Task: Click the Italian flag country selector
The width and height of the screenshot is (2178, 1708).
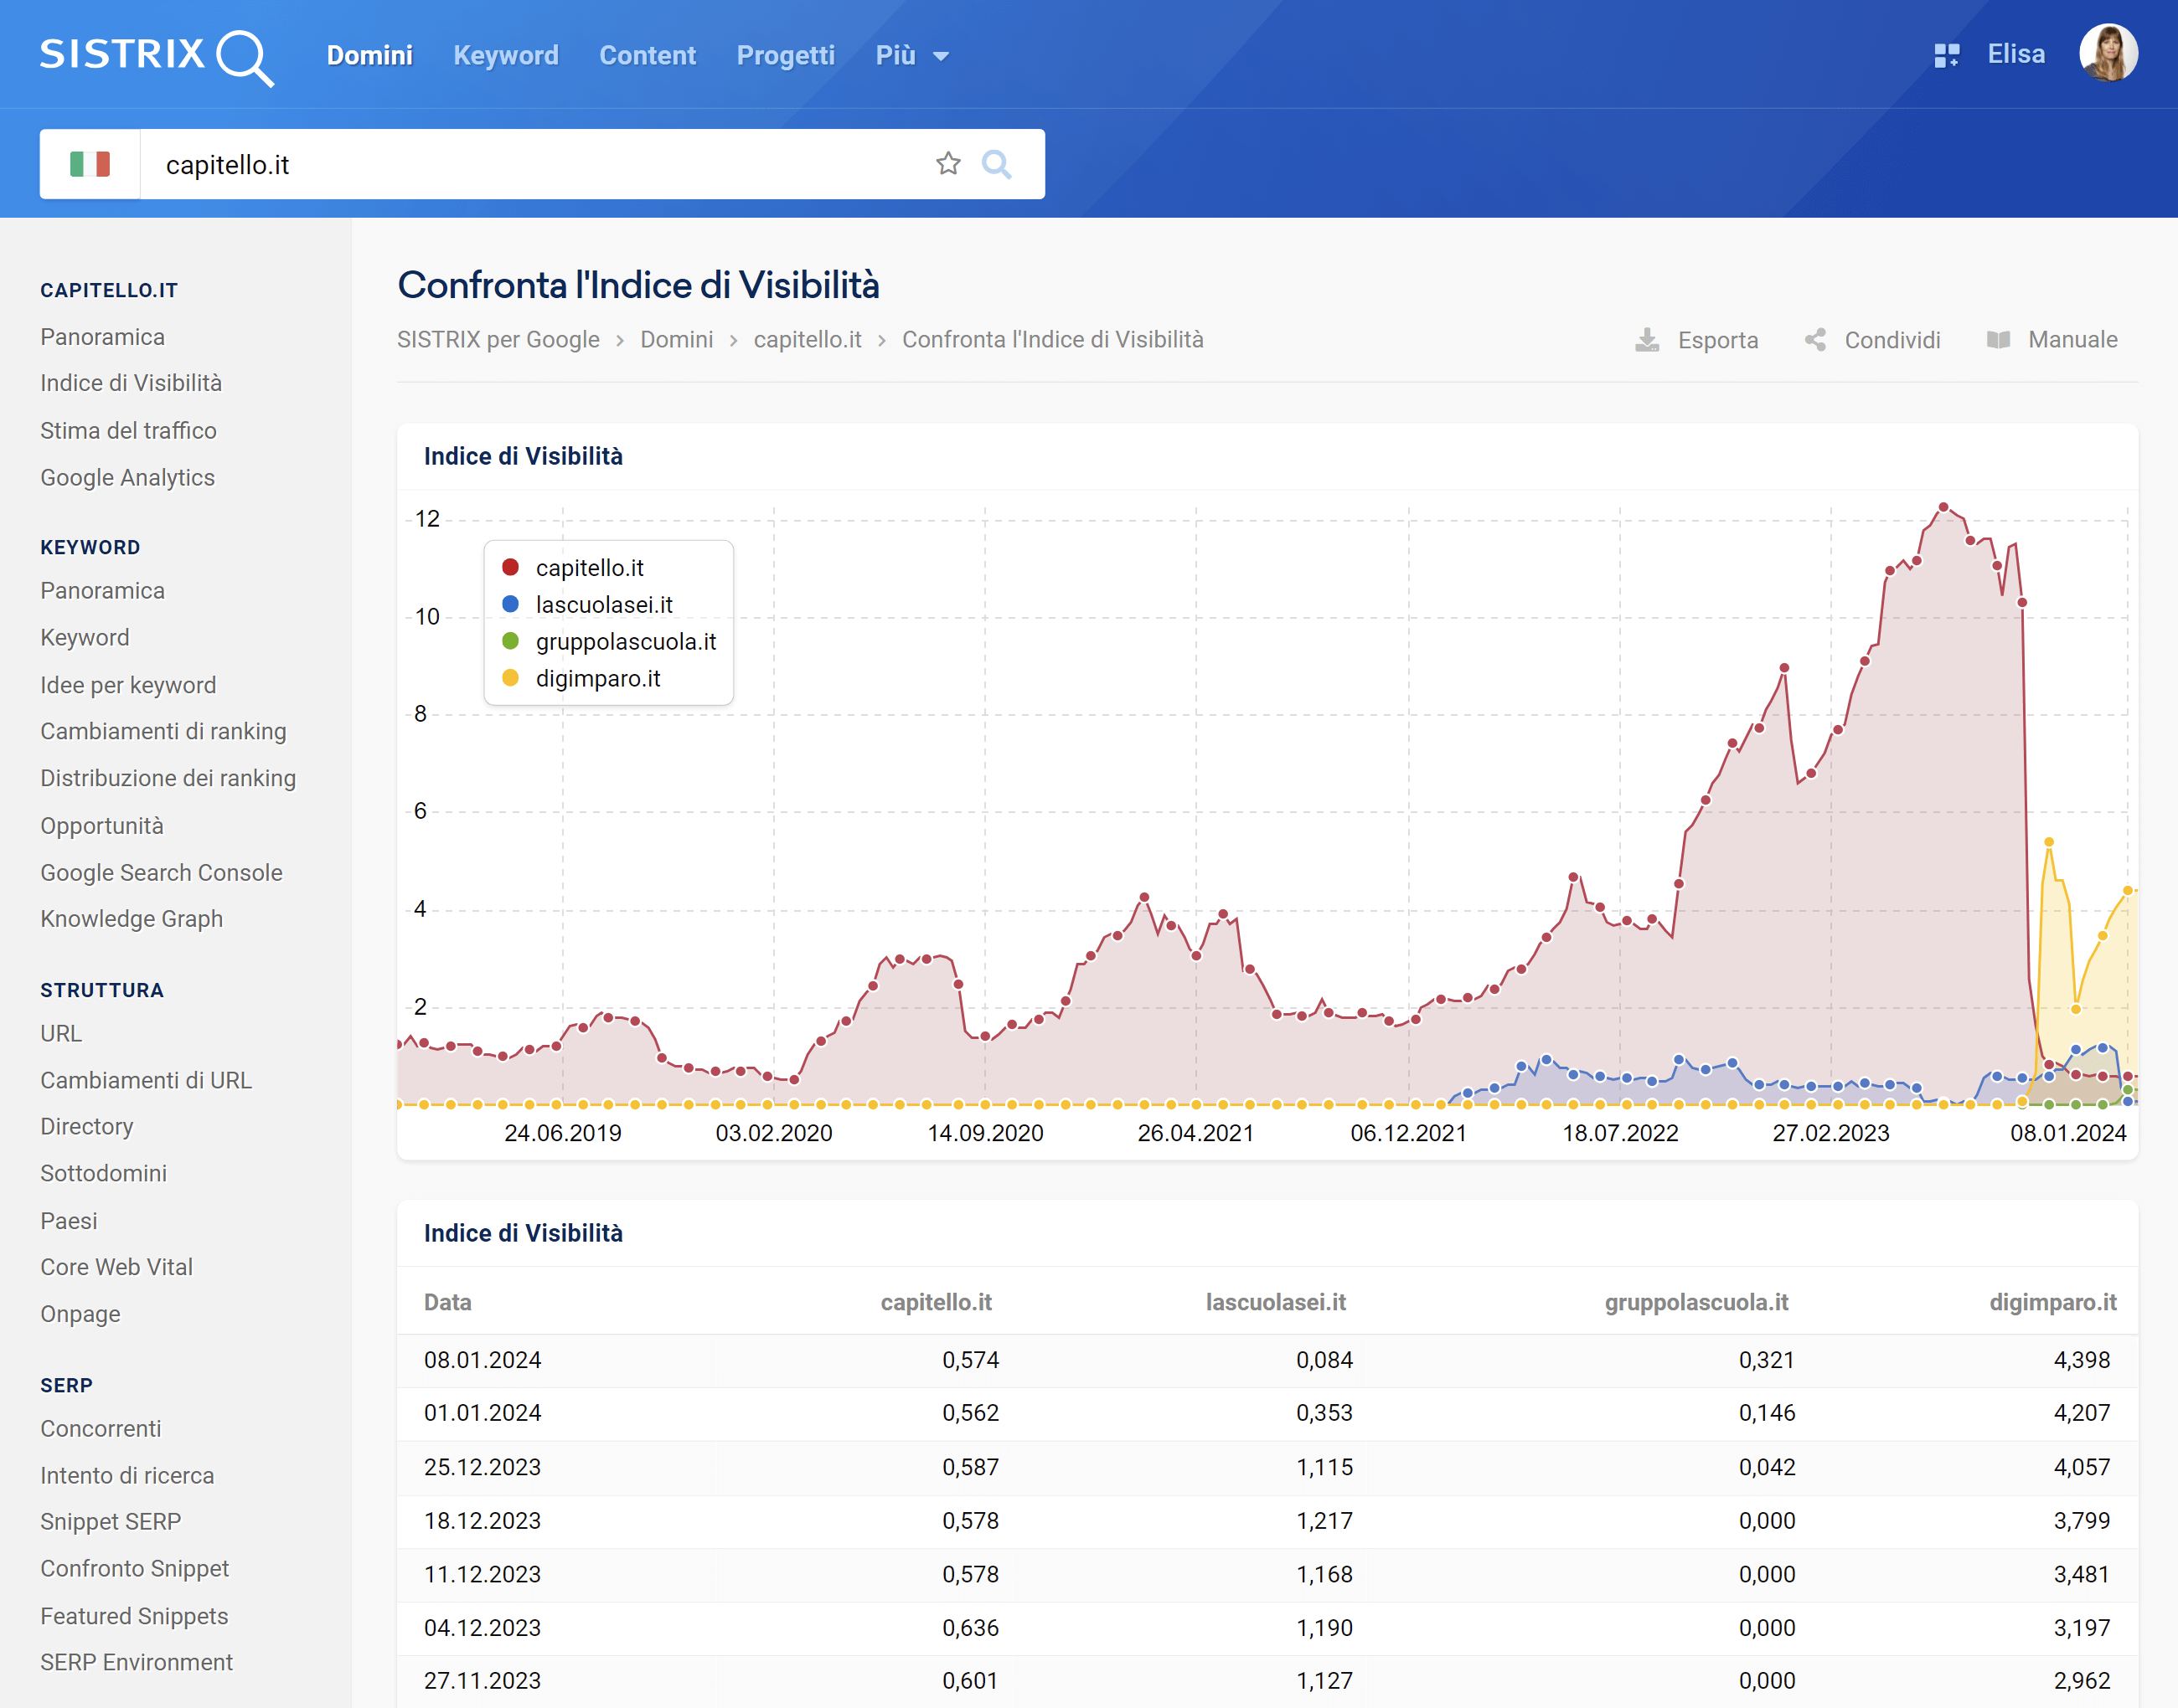Action: (x=90, y=164)
